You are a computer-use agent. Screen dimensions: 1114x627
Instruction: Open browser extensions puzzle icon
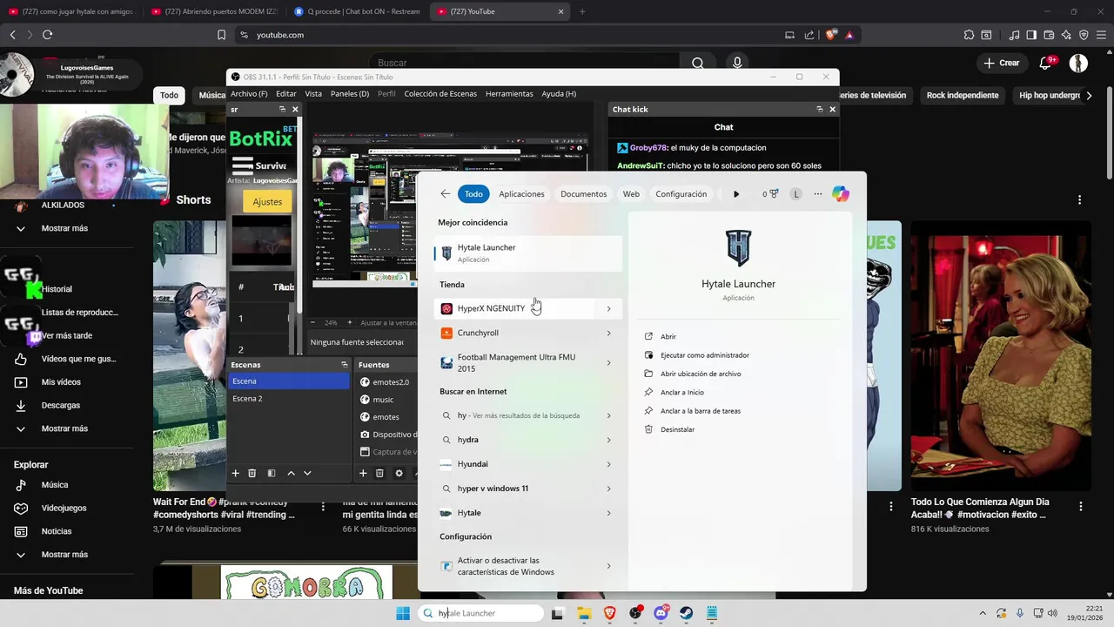point(969,35)
